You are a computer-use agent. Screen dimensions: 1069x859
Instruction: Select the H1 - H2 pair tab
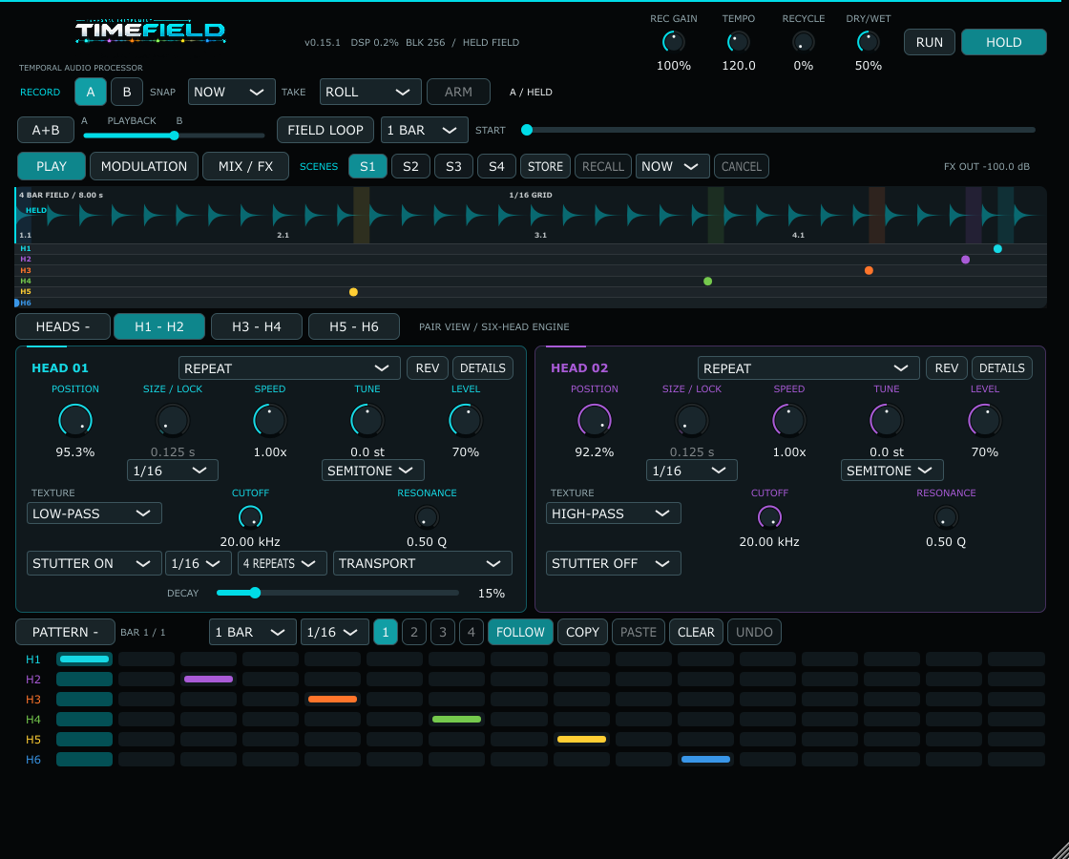[x=159, y=326]
